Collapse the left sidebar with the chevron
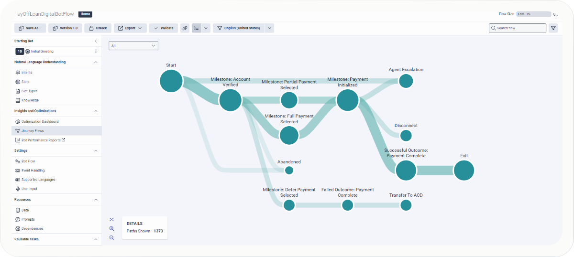Viewport: 574px width, 257px height. (x=96, y=41)
